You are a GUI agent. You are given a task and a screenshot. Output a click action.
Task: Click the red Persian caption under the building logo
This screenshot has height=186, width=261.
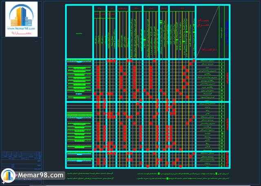click(x=21, y=33)
